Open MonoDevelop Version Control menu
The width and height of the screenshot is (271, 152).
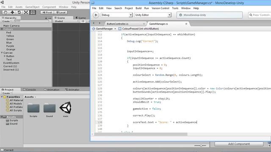(x=160, y=8)
